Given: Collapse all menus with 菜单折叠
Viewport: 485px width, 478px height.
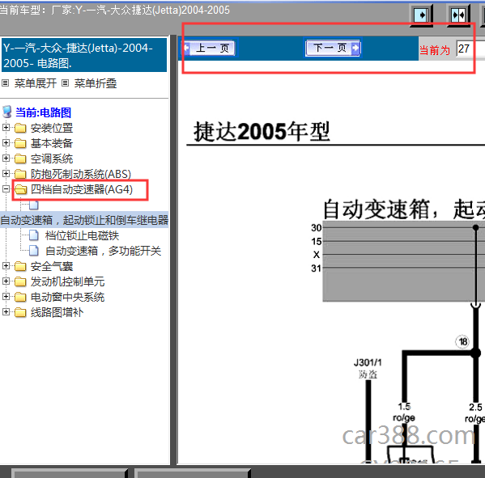Looking at the screenshot, I should coord(96,83).
